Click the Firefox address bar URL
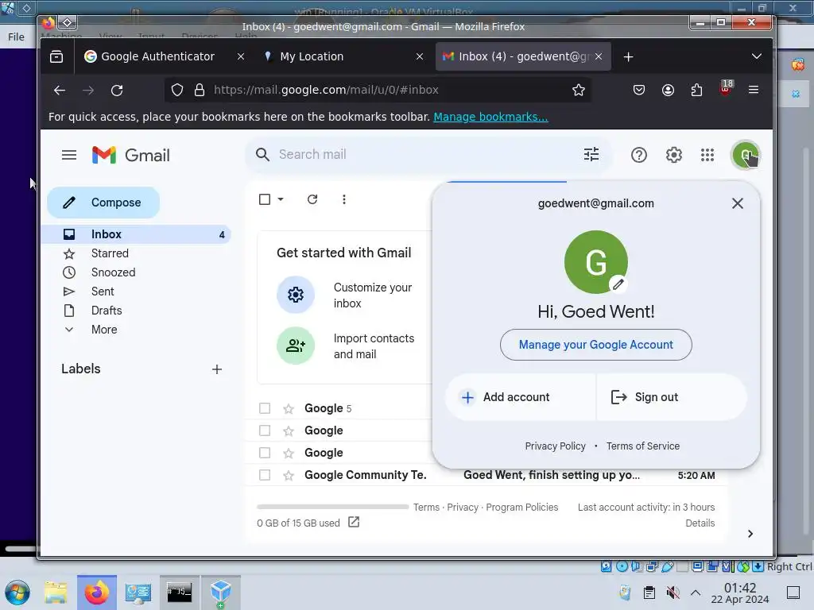 coord(326,91)
